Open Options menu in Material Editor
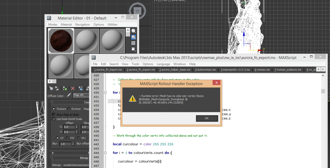 99,25
